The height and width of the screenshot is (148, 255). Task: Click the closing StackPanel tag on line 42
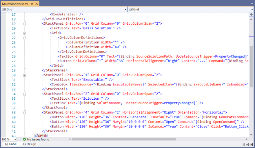[55, 131]
